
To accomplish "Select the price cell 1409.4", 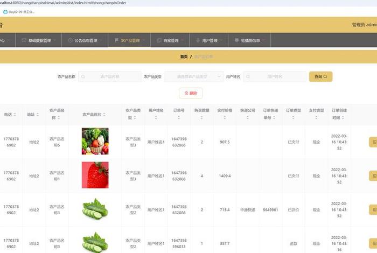I will pos(225,176).
